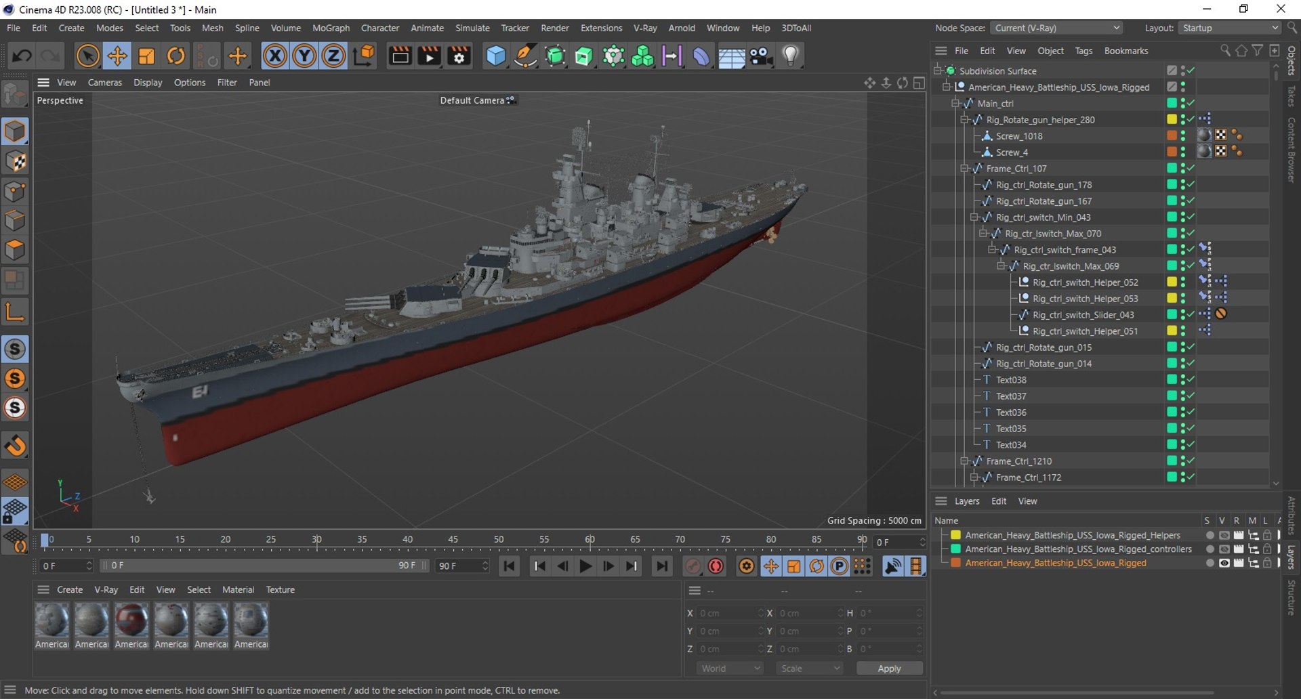Image resolution: width=1301 pixels, height=699 pixels.
Task: Click orange layer swatch of Screw_1018
Action: 1172,135
